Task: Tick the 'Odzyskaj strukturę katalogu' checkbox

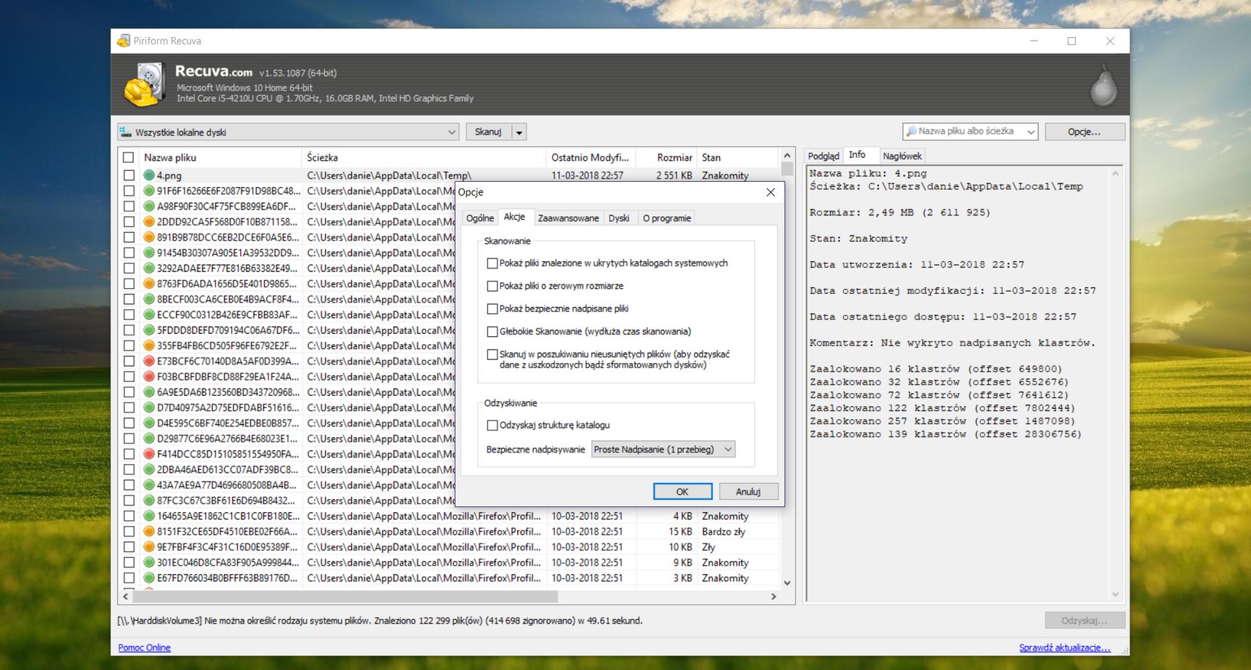Action: coord(492,426)
